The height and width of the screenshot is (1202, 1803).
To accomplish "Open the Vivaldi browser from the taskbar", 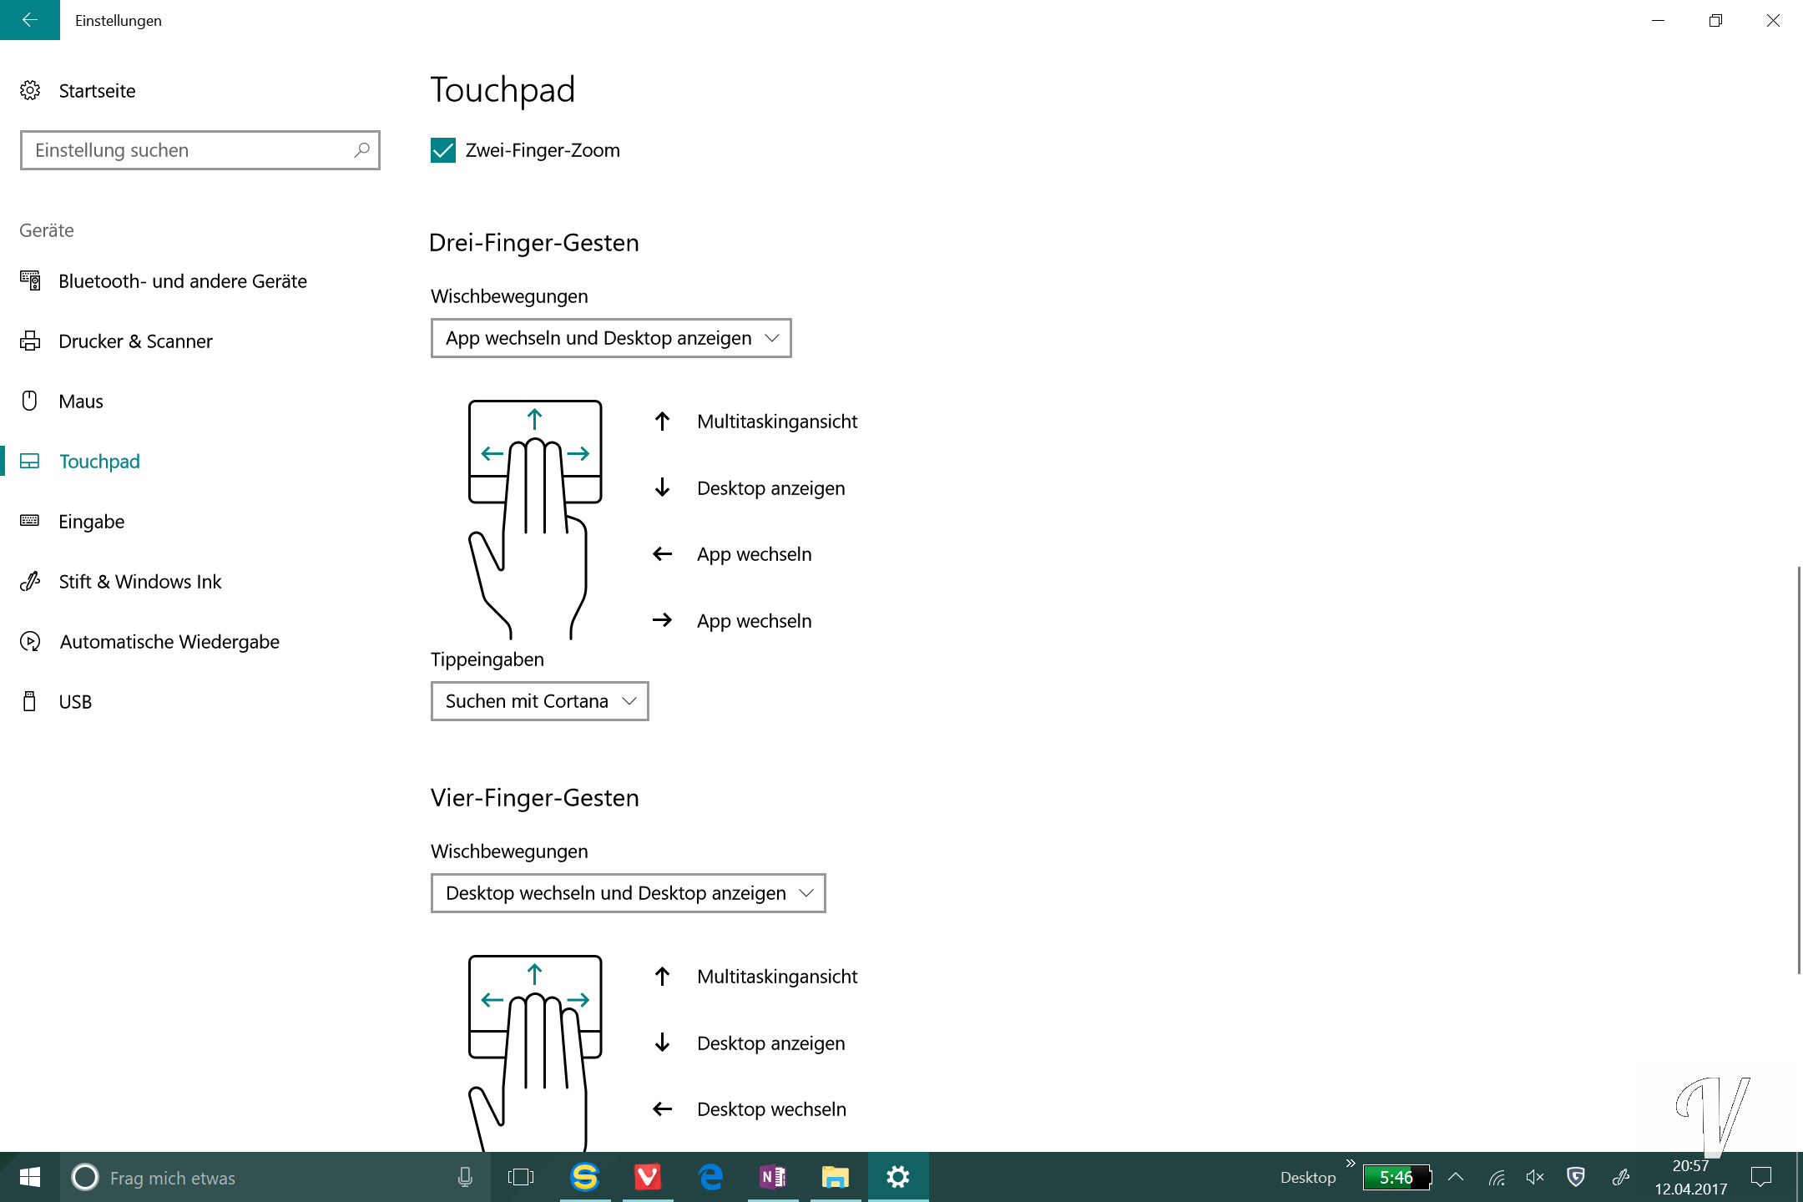I will [648, 1177].
